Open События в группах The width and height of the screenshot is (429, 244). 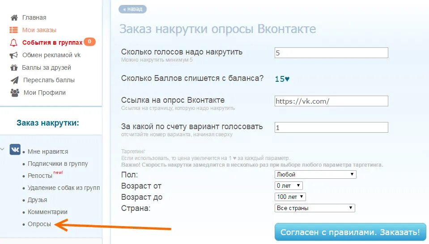(52, 42)
